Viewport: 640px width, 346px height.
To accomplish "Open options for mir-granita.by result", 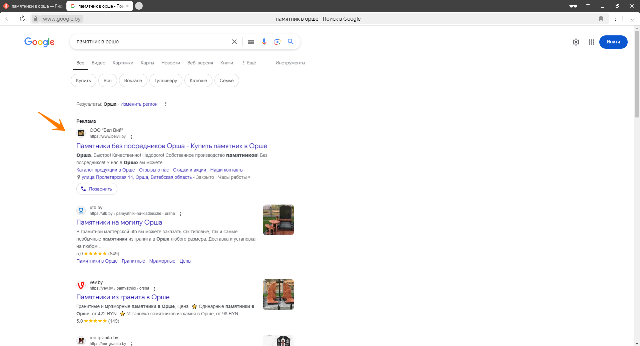I will [x=132, y=344].
